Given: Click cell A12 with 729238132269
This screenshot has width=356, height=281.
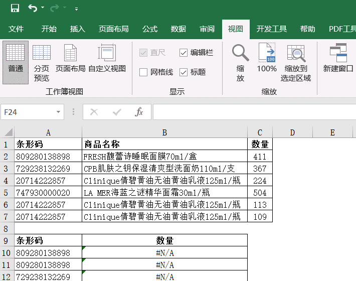Looking at the screenshot, I should coord(48,276).
